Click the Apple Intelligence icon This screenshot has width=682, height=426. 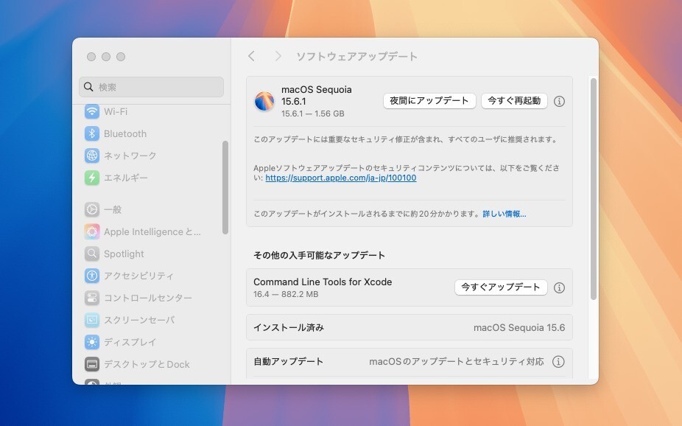(92, 231)
